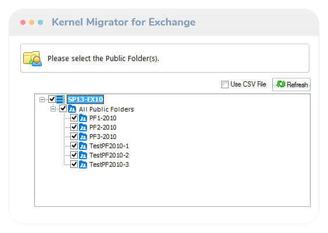Click the TestPF2010-1 folder icon
328x233 pixels.
click(x=83, y=146)
